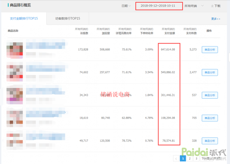Select the conversion rate 3.09% cell

[149, 50]
